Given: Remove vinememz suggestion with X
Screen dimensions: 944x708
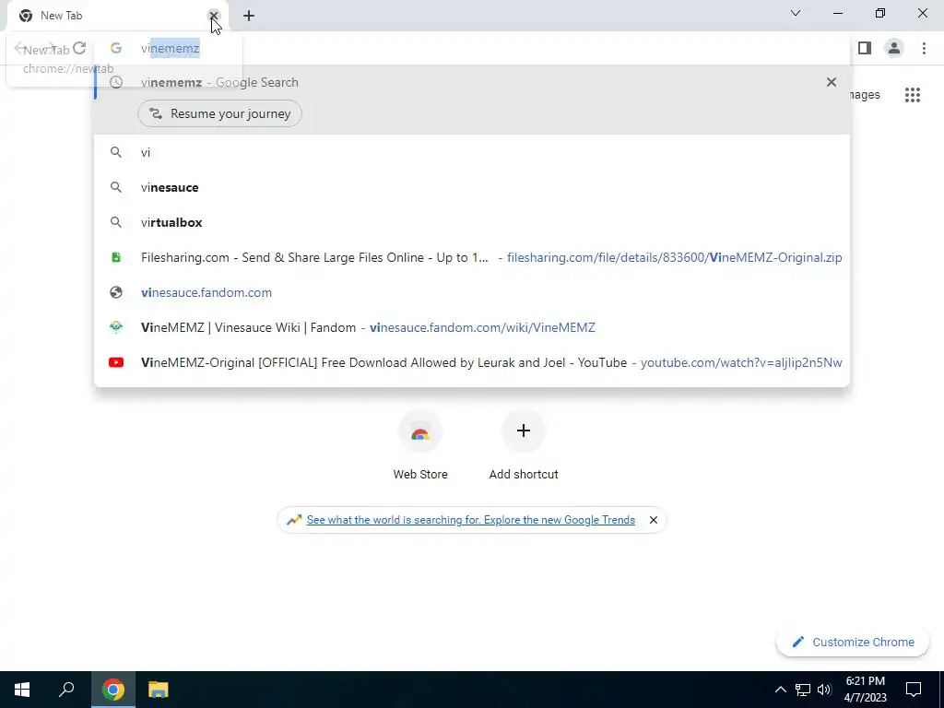Looking at the screenshot, I should pyautogui.click(x=832, y=82).
